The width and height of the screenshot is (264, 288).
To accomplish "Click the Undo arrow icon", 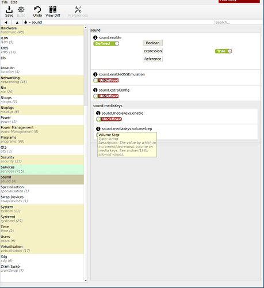I will click(x=37, y=9).
